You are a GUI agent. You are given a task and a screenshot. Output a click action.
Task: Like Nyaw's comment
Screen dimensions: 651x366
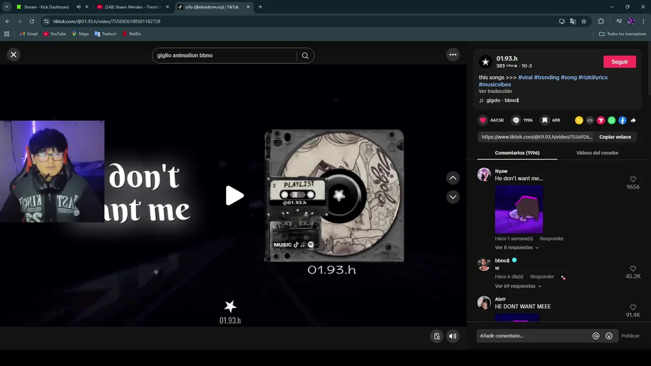[x=633, y=179]
